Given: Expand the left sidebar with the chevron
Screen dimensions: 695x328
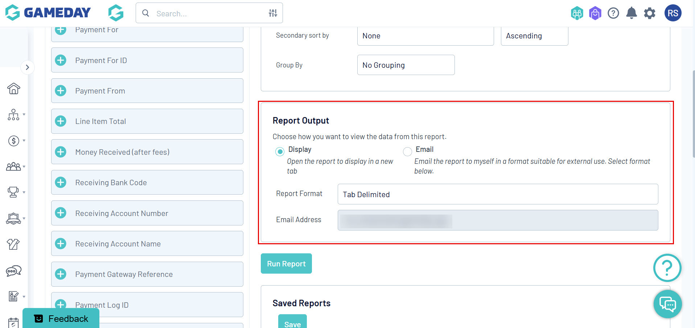Looking at the screenshot, I should click(x=28, y=67).
